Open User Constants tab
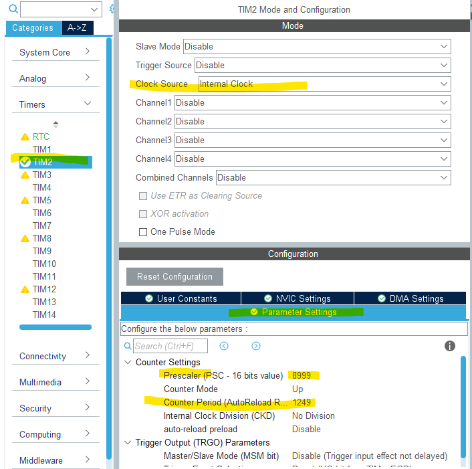 pyautogui.click(x=181, y=298)
